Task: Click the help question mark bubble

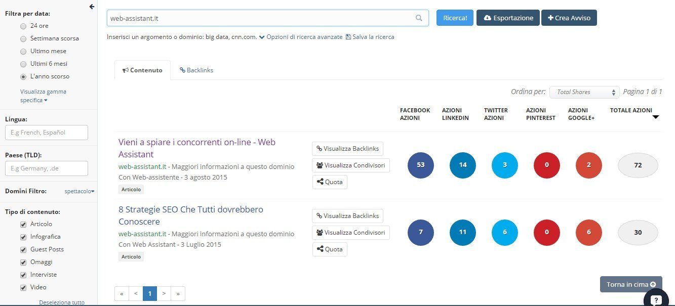Action: click(x=656, y=299)
